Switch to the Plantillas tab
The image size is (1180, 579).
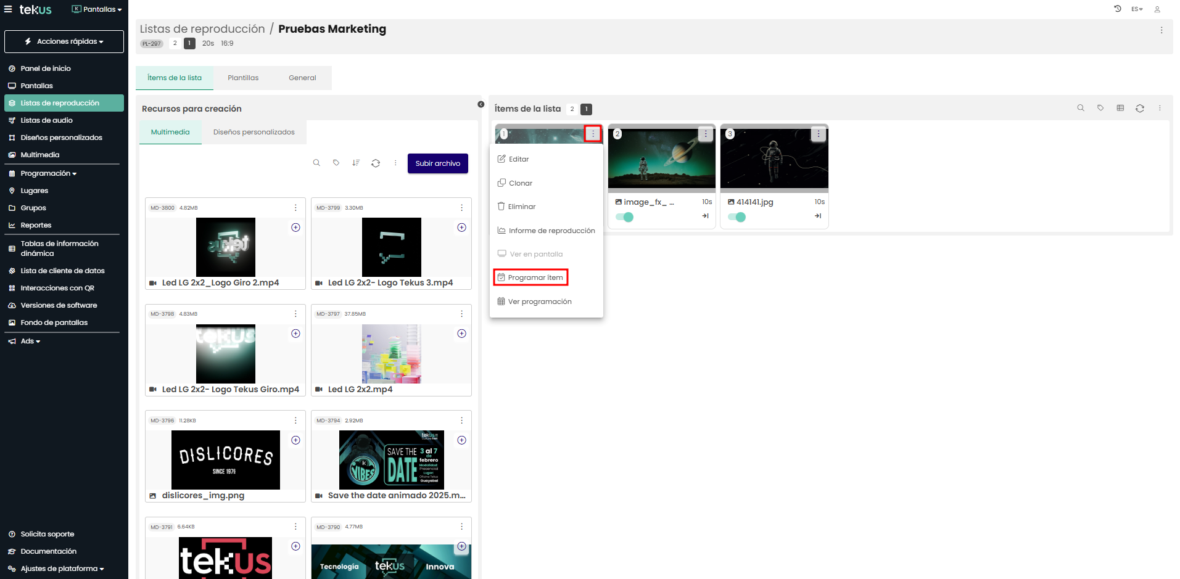click(x=243, y=78)
